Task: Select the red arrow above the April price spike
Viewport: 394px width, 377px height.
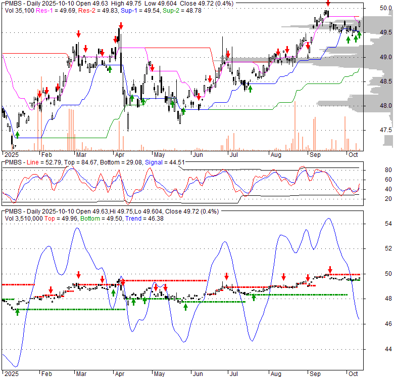Action: 120,26
